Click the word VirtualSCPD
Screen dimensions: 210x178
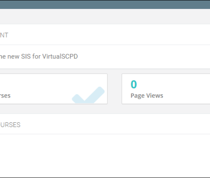(x=60, y=57)
